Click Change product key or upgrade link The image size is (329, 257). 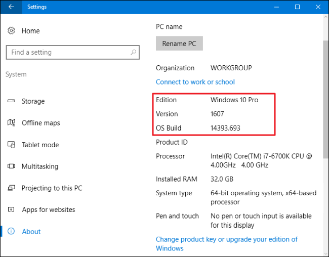click(227, 244)
